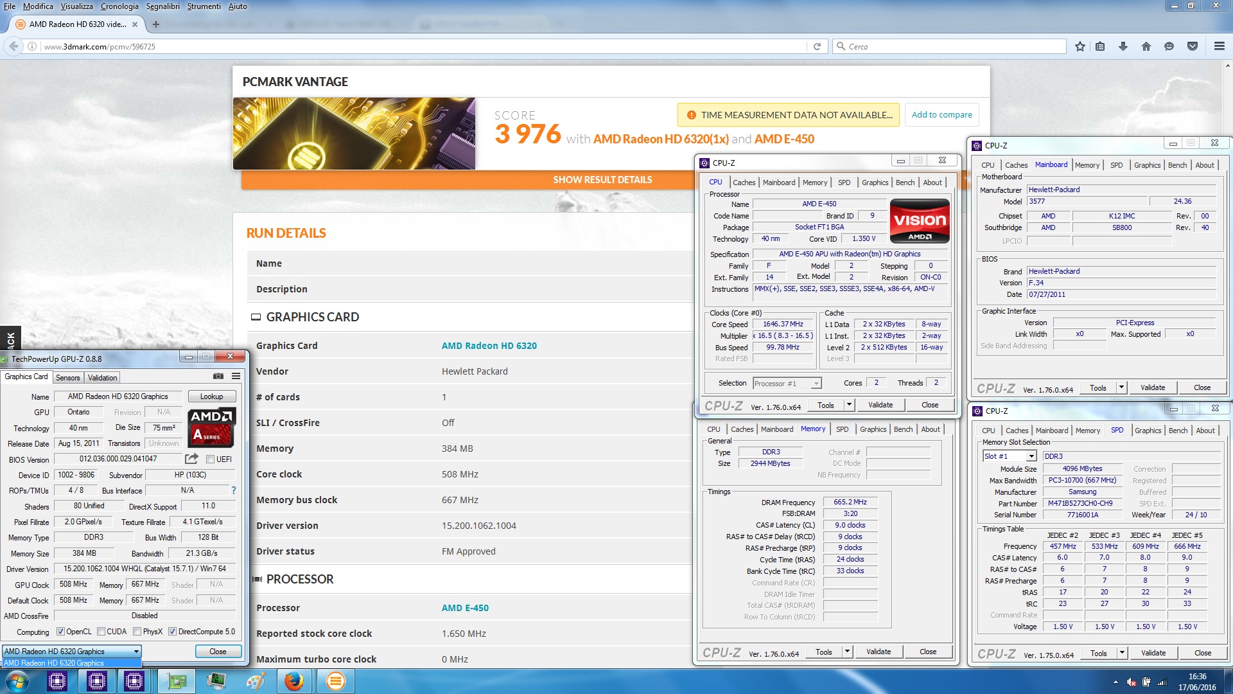Image resolution: width=1233 pixels, height=694 pixels.
Task: Open Processor #1 selection combo in CPU-Z
Action: tap(787, 384)
